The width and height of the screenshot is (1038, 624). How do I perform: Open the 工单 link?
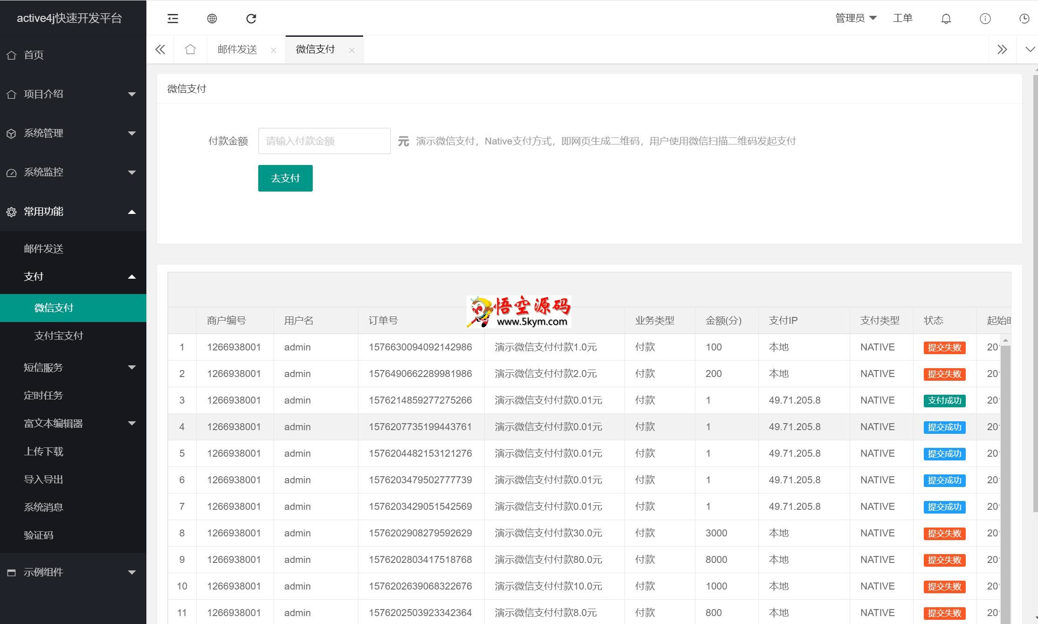point(903,18)
